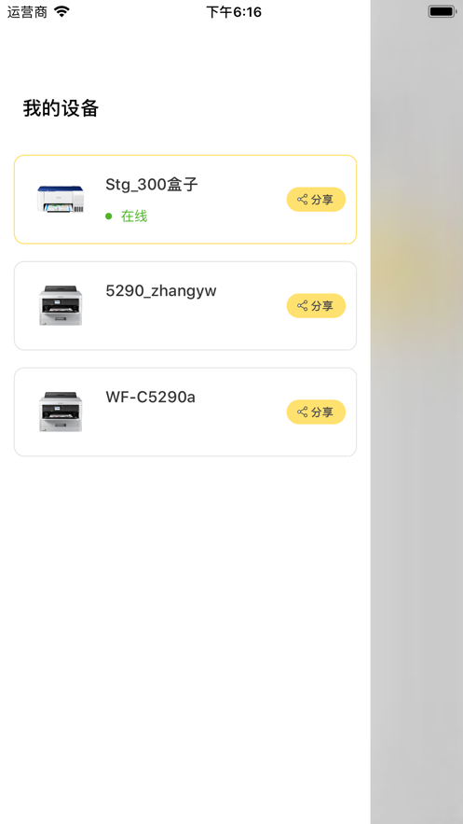Click the green online status dot
Image resolution: width=463 pixels, height=824 pixels.
(x=109, y=216)
